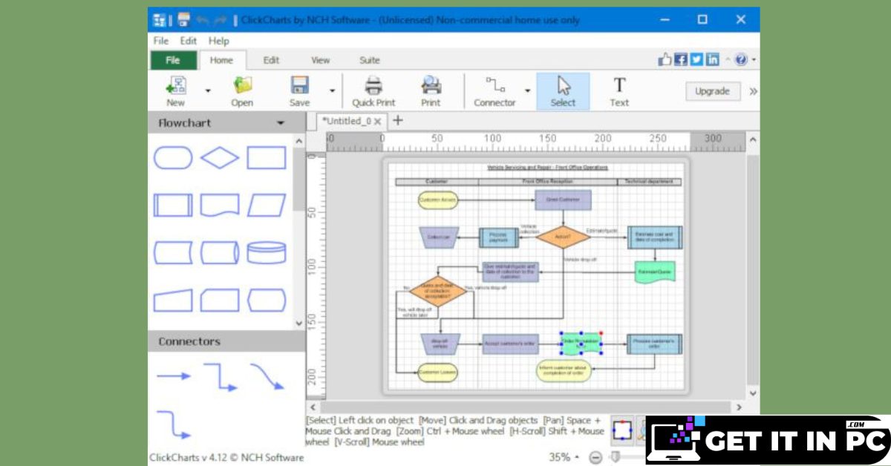The height and width of the screenshot is (466, 891).
Task: Click the canvas scroll up arrow
Action: [754, 140]
